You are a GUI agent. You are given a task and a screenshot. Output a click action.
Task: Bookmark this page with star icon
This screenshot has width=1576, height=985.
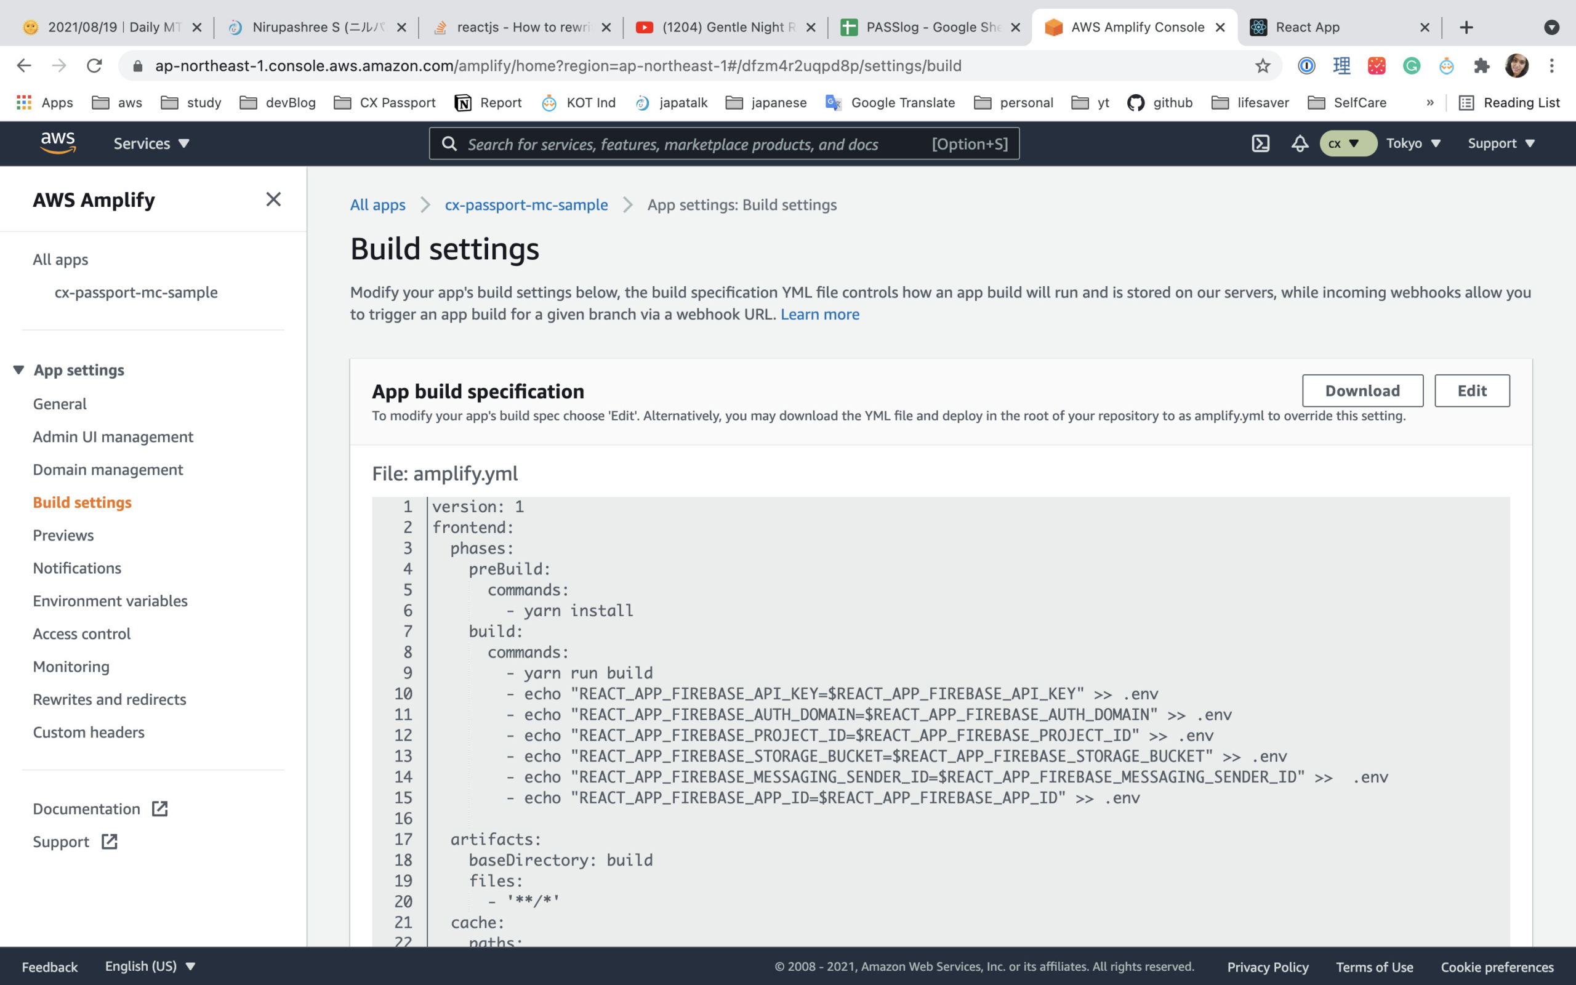(1263, 66)
